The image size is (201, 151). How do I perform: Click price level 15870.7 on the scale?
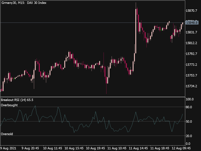pyautogui.click(x=191, y=11)
